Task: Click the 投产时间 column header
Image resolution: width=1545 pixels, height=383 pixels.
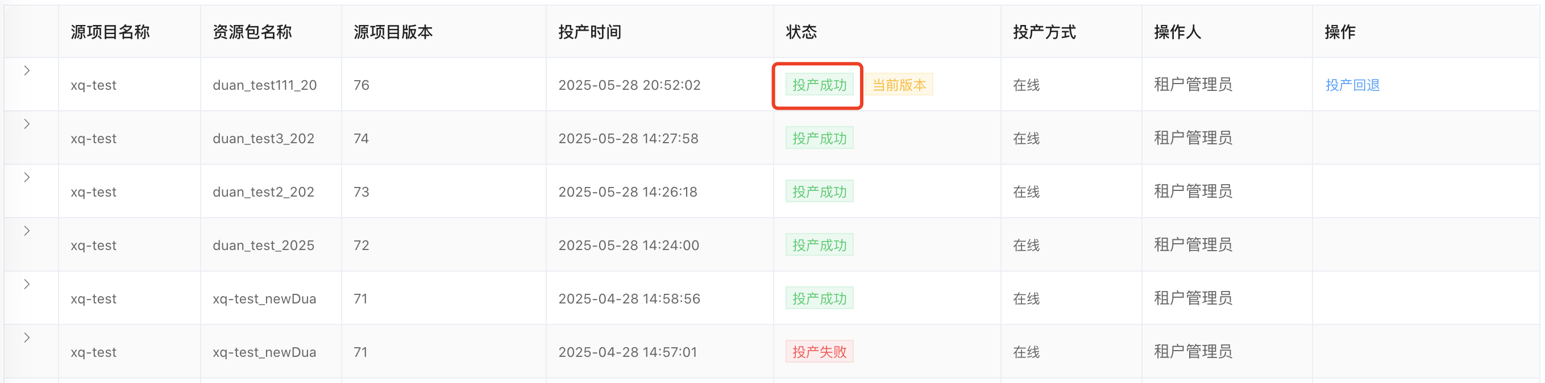Action: (589, 32)
